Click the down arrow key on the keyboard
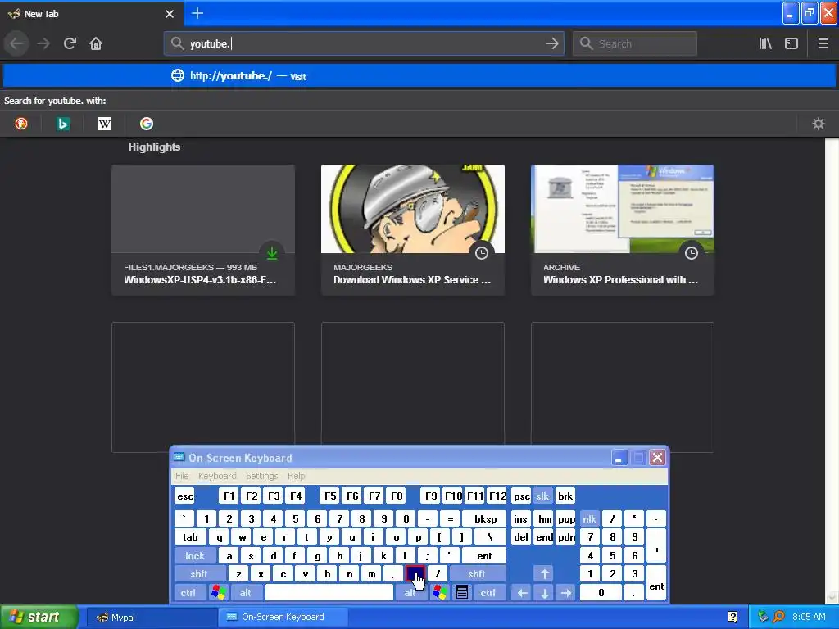839x629 pixels. click(544, 592)
